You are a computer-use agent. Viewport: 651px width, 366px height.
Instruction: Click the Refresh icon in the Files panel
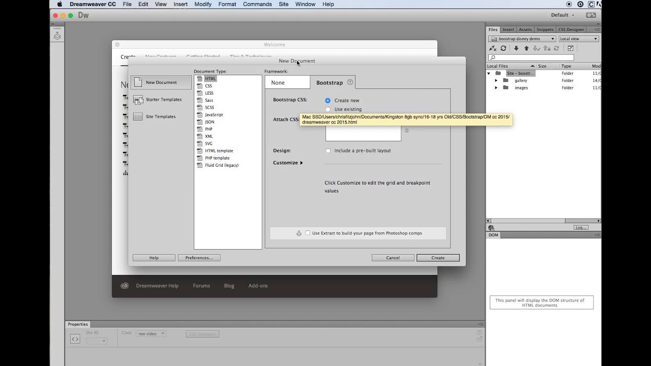pyautogui.click(x=504, y=48)
